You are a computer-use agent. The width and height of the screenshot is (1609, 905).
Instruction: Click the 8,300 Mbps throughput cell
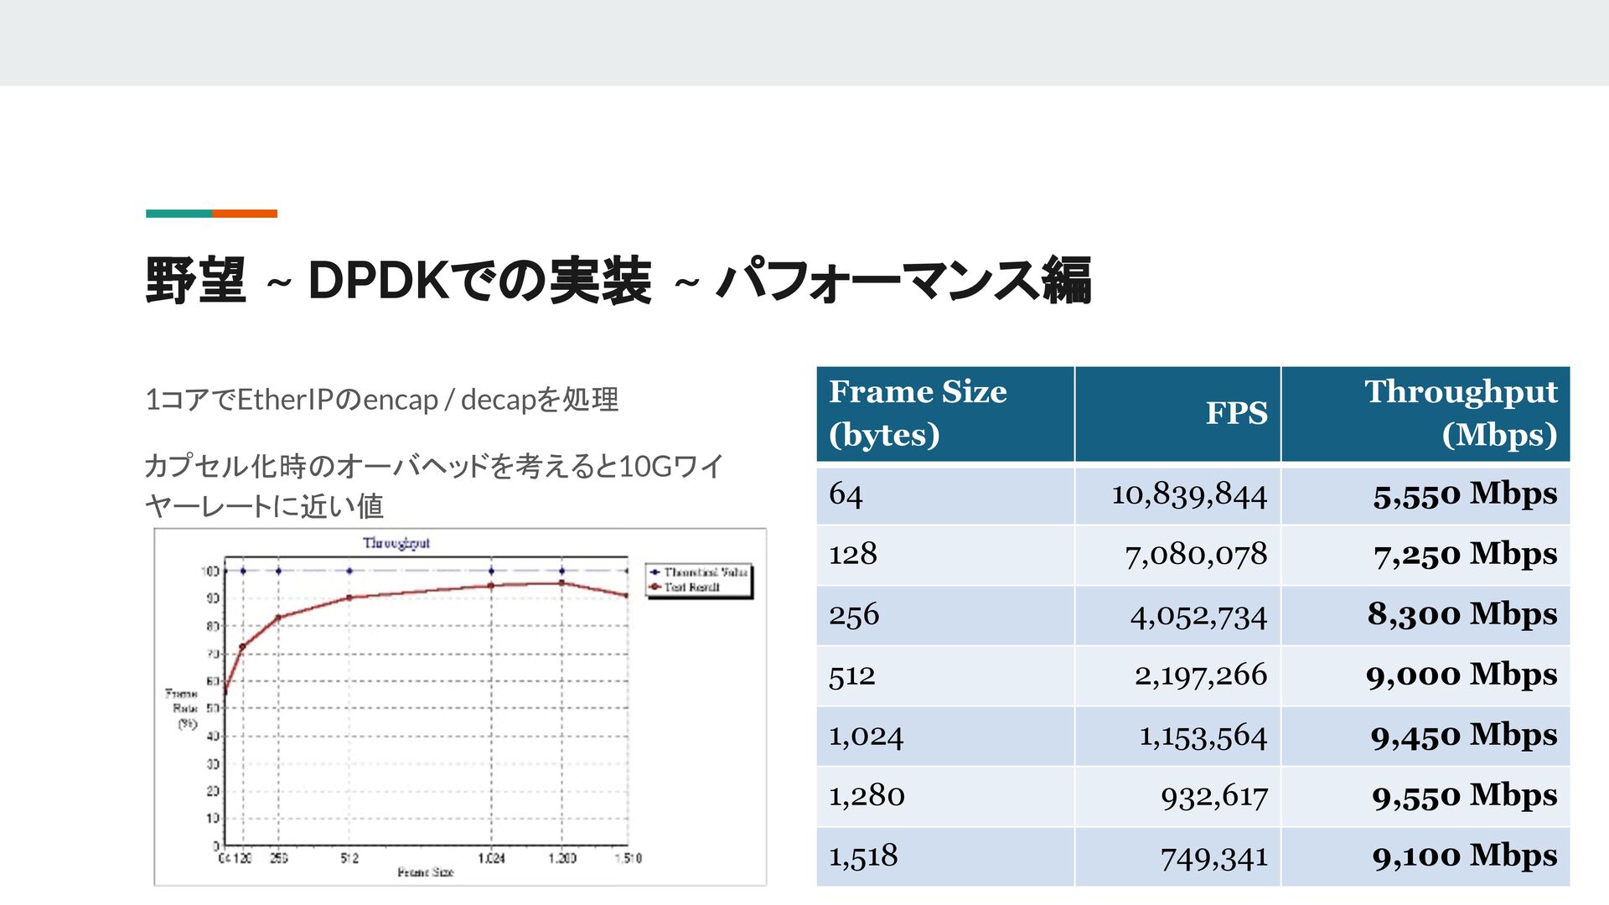pos(1462,614)
